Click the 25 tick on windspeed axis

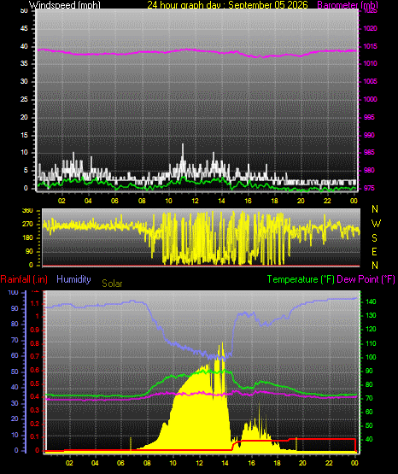point(24,99)
